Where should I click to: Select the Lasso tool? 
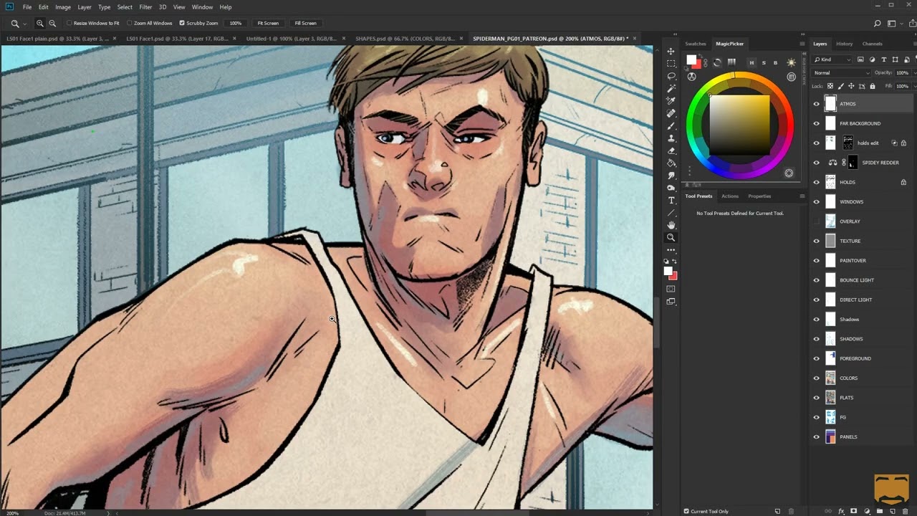671,76
